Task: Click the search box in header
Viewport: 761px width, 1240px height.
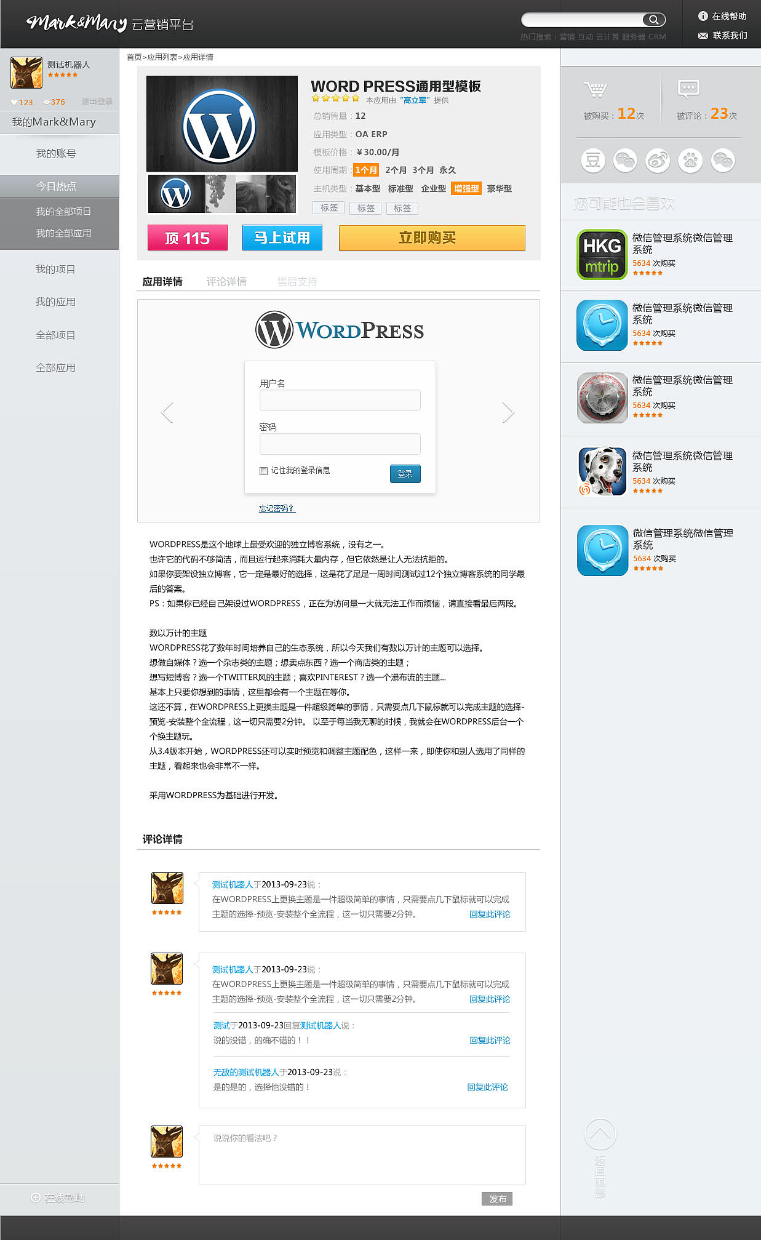Action: pyautogui.click(x=583, y=20)
